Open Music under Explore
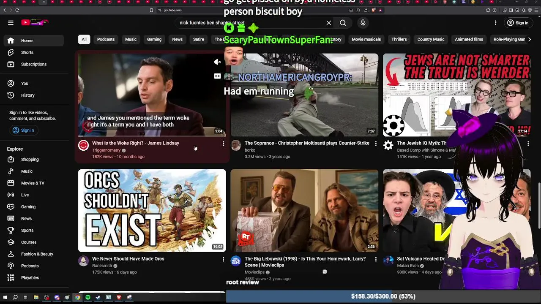The image size is (541, 304). click(35, 171)
